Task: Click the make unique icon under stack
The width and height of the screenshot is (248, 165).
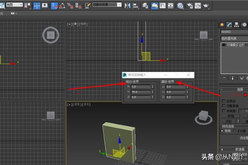Action: click(241, 78)
